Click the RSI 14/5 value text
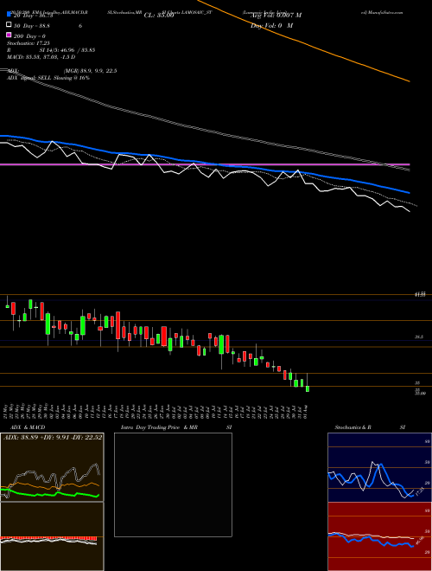The image size is (432, 571). pyautogui.click(x=67, y=50)
